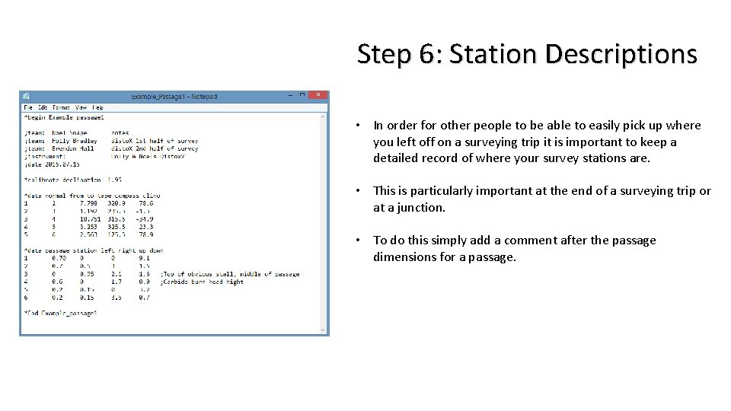Maximize the Example_Passage1 Notepad window
The height and width of the screenshot is (411, 731).
coord(302,95)
